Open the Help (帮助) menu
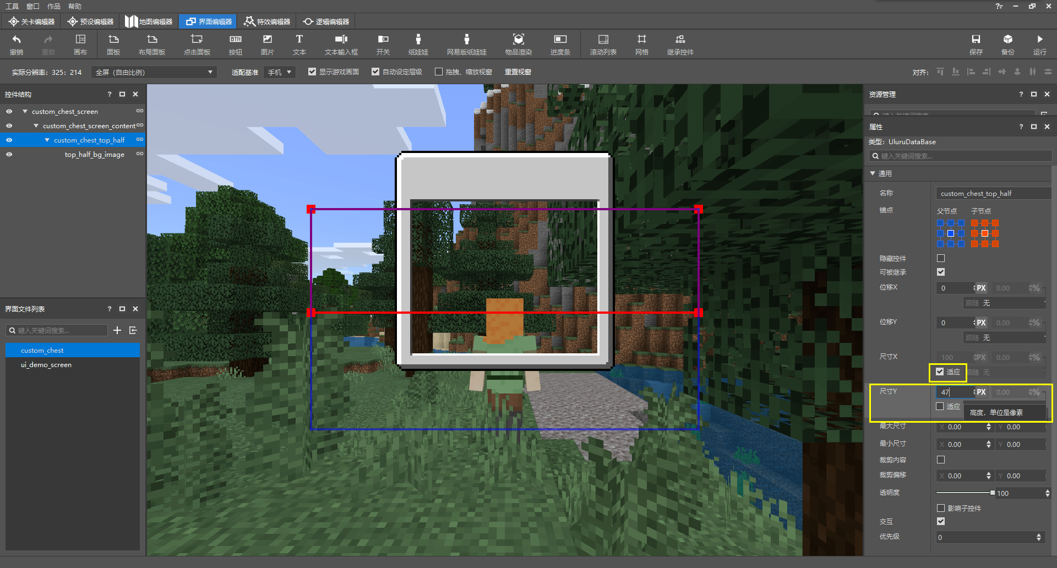This screenshot has width=1057, height=568. click(75, 6)
